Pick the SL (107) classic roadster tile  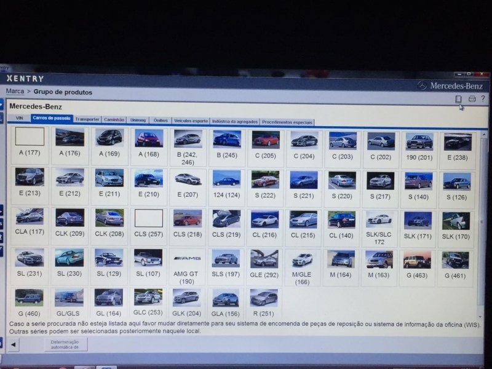click(148, 266)
